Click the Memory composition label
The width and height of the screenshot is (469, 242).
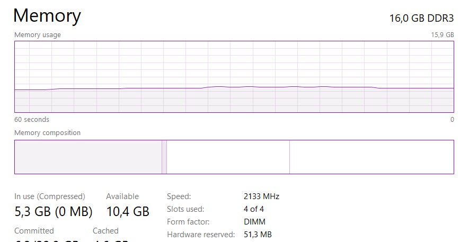pos(48,133)
